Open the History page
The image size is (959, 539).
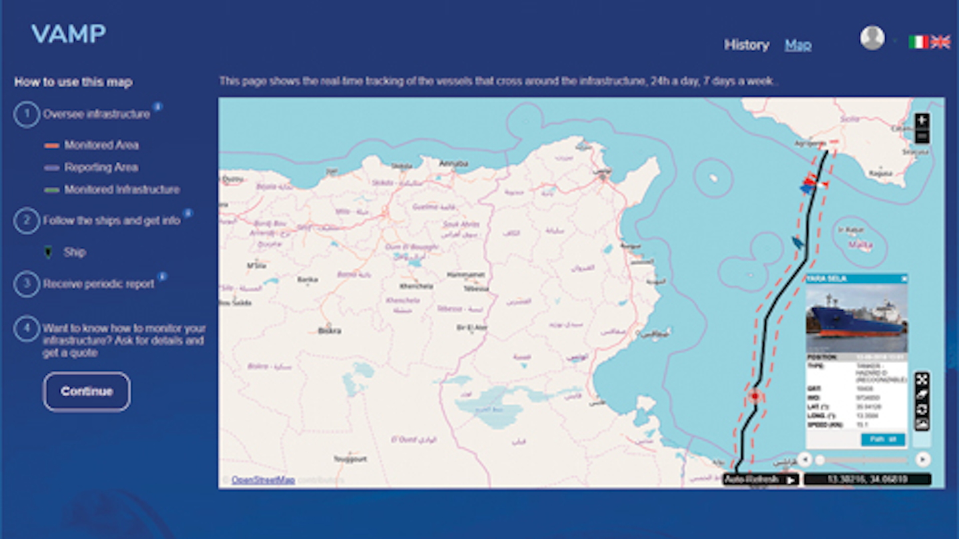tap(746, 45)
